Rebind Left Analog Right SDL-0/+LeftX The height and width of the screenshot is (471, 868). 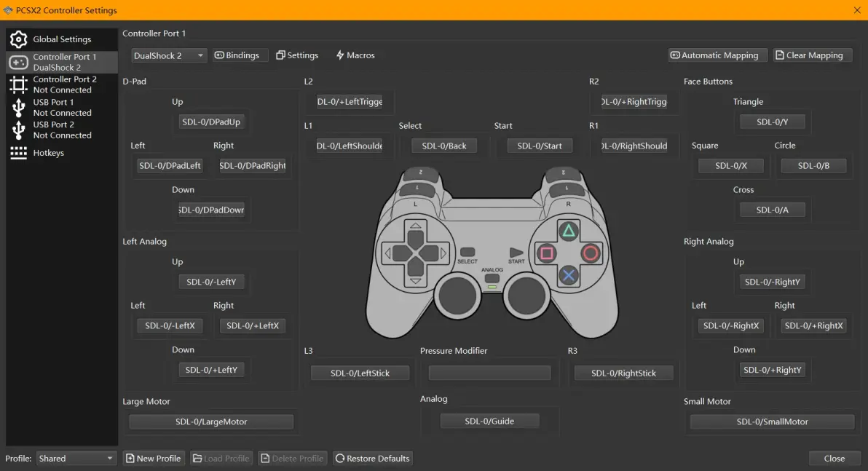(253, 325)
